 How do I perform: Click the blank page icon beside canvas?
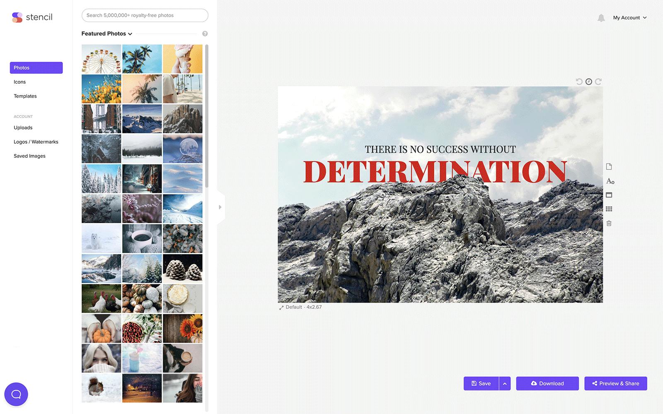coord(609,166)
